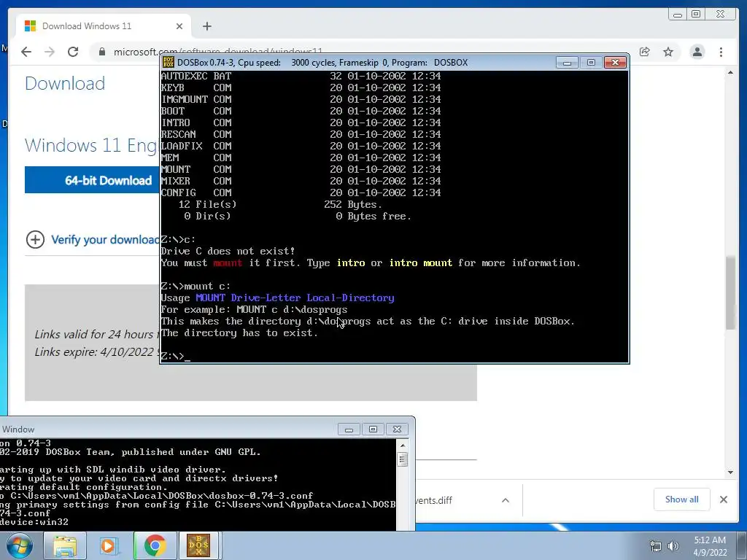The height and width of the screenshot is (560, 747).
Task: Click the '12 File(s) 252 Bytes' line
Action: [x=279, y=204]
